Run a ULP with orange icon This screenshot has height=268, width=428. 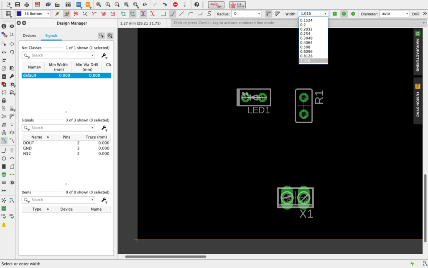pos(88,4)
